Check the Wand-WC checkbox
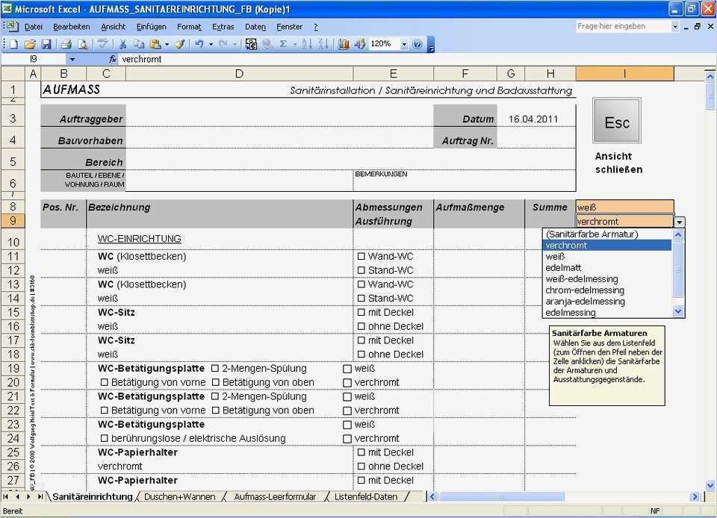The image size is (717, 518). point(362,256)
